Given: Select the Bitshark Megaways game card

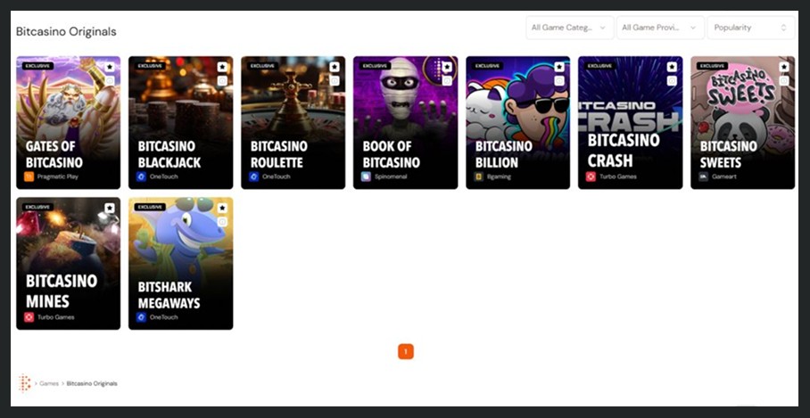Looking at the screenshot, I should (x=181, y=263).
